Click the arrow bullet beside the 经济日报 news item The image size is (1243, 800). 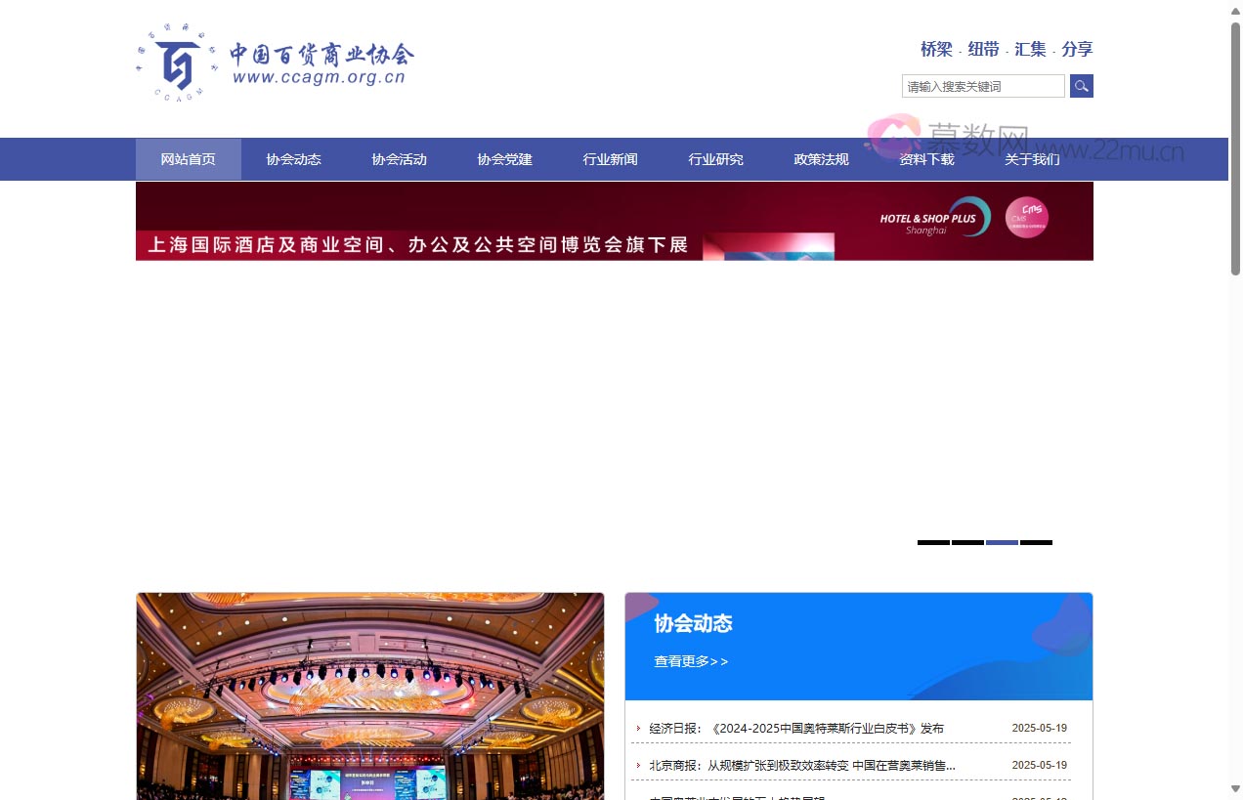click(639, 728)
